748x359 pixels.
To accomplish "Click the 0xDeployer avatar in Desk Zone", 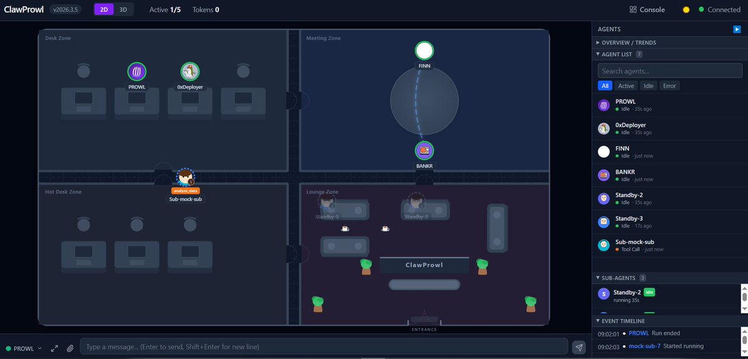I will coord(190,72).
